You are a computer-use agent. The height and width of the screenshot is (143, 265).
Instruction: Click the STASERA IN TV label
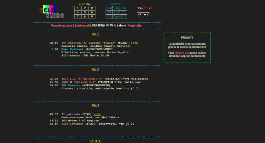[102, 25]
